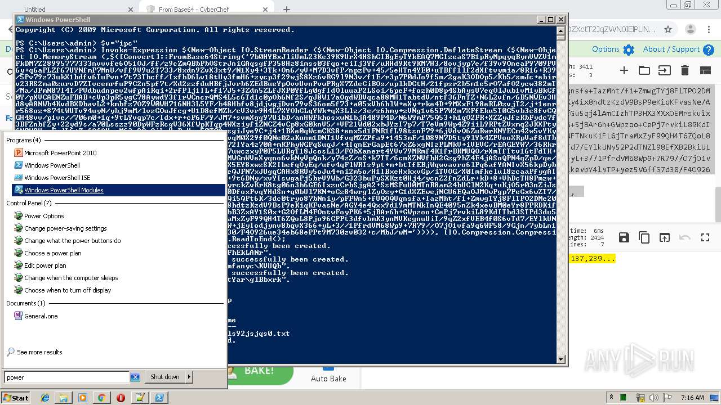Open Windows Media Player taskbar icon

[x=82, y=398]
